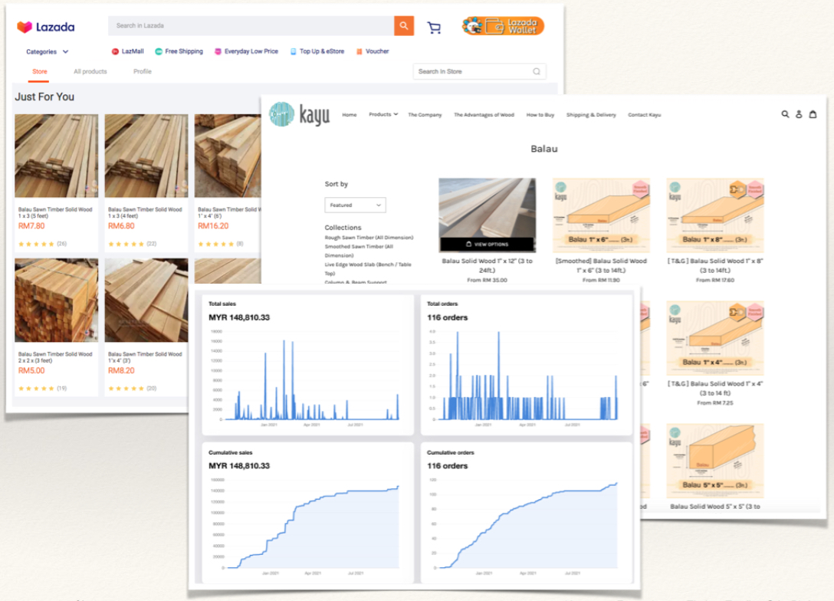
Task: Click the VIEW OPTIONS button
Action: point(488,244)
